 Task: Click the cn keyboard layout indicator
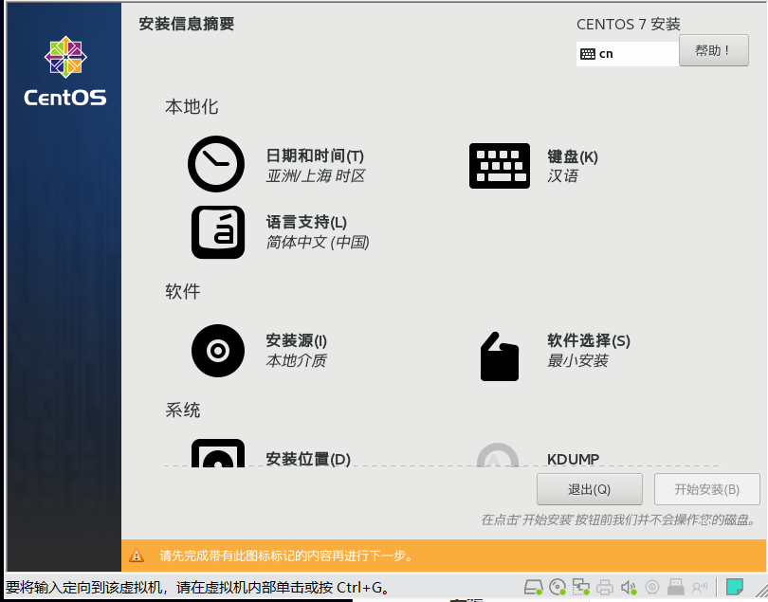[628, 54]
